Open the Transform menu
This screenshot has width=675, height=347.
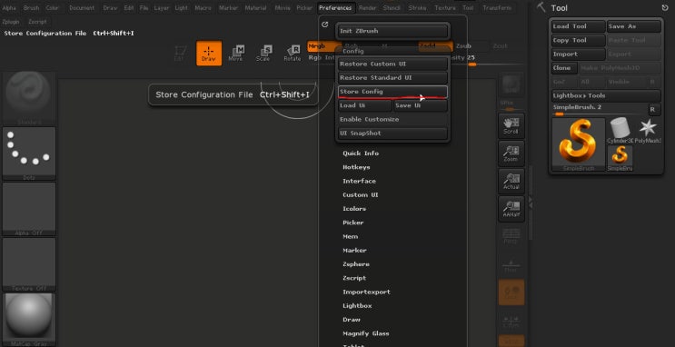497,8
